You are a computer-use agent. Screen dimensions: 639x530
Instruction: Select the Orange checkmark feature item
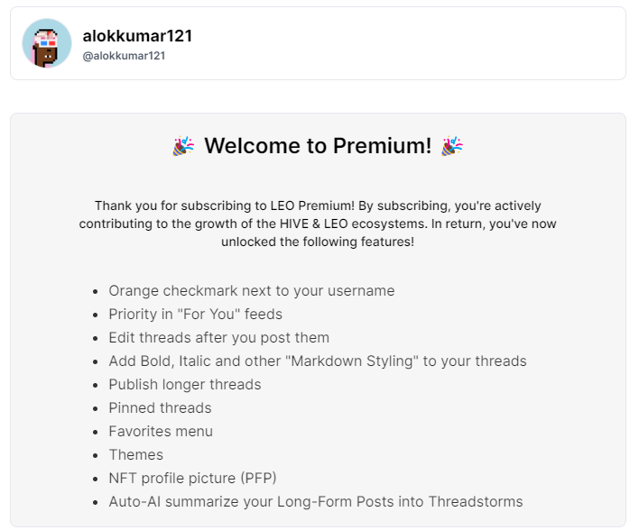252,290
